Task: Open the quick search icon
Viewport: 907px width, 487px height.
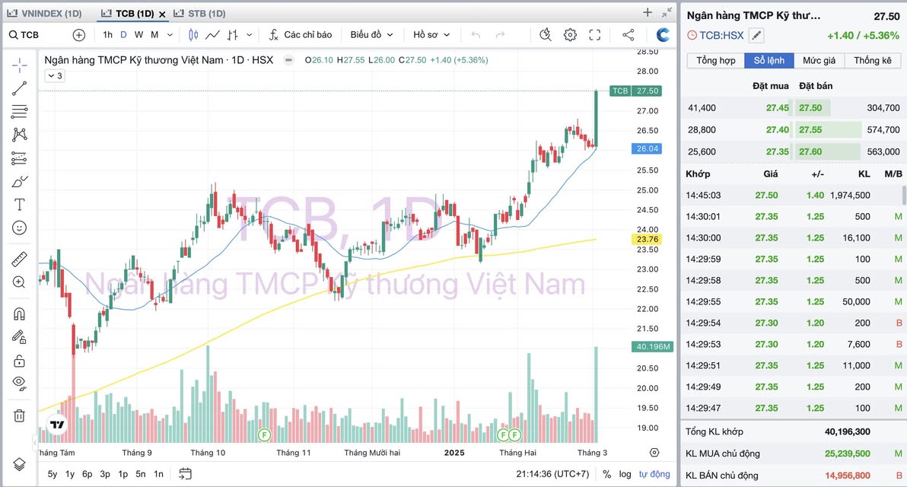Action: (x=545, y=35)
